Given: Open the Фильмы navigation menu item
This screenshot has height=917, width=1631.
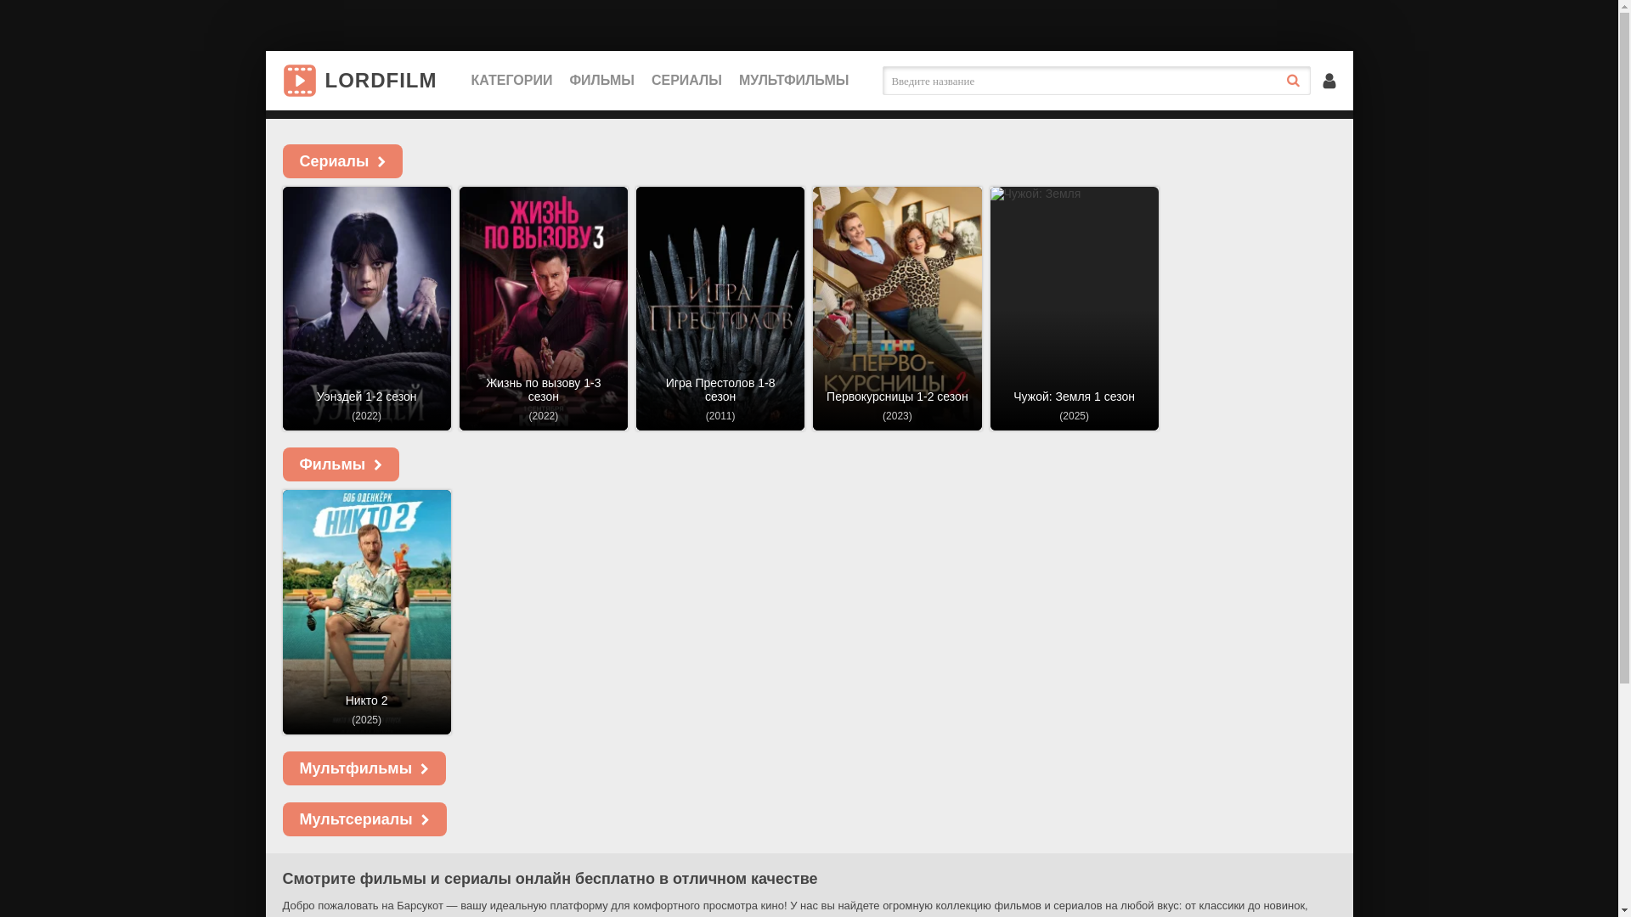Looking at the screenshot, I should click(601, 81).
